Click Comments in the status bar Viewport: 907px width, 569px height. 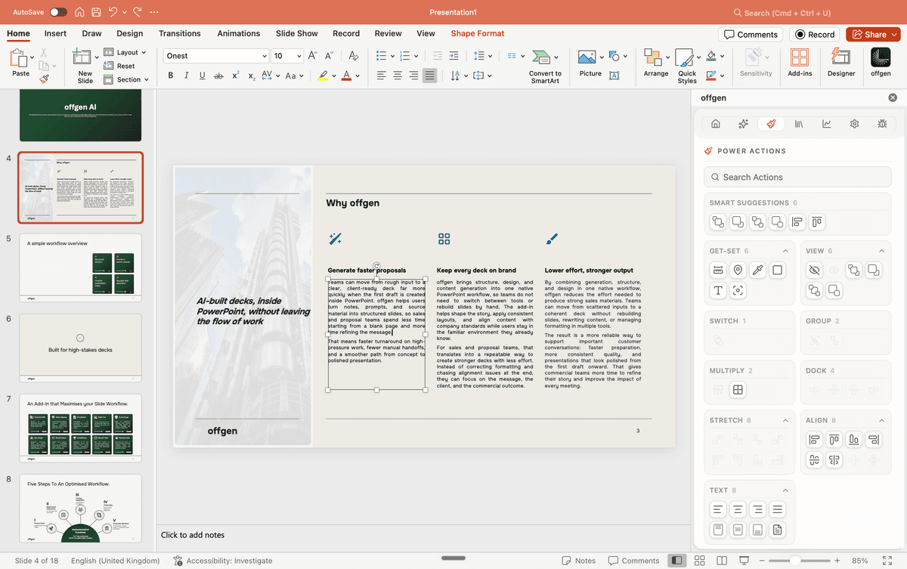click(633, 561)
